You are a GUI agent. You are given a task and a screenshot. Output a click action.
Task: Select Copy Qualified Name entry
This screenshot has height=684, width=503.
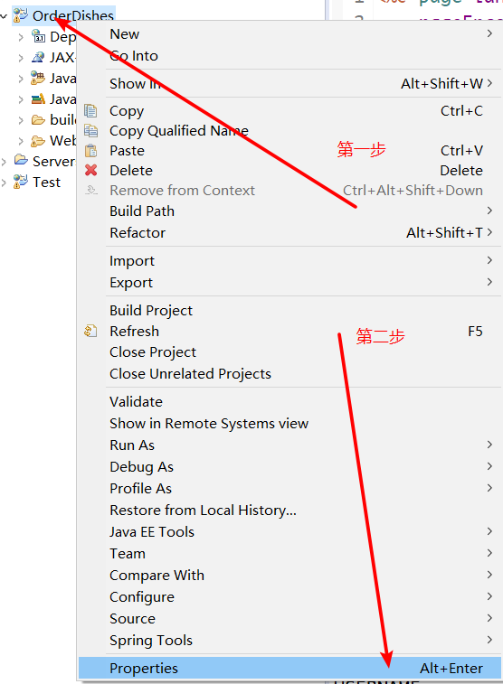point(289,130)
